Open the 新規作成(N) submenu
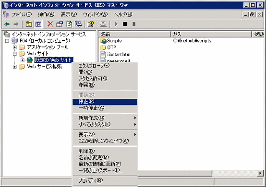The width and height of the screenshot is (266, 187). [x=105, y=118]
